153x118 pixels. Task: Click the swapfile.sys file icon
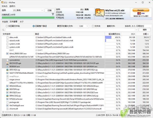(x=7, y=76)
